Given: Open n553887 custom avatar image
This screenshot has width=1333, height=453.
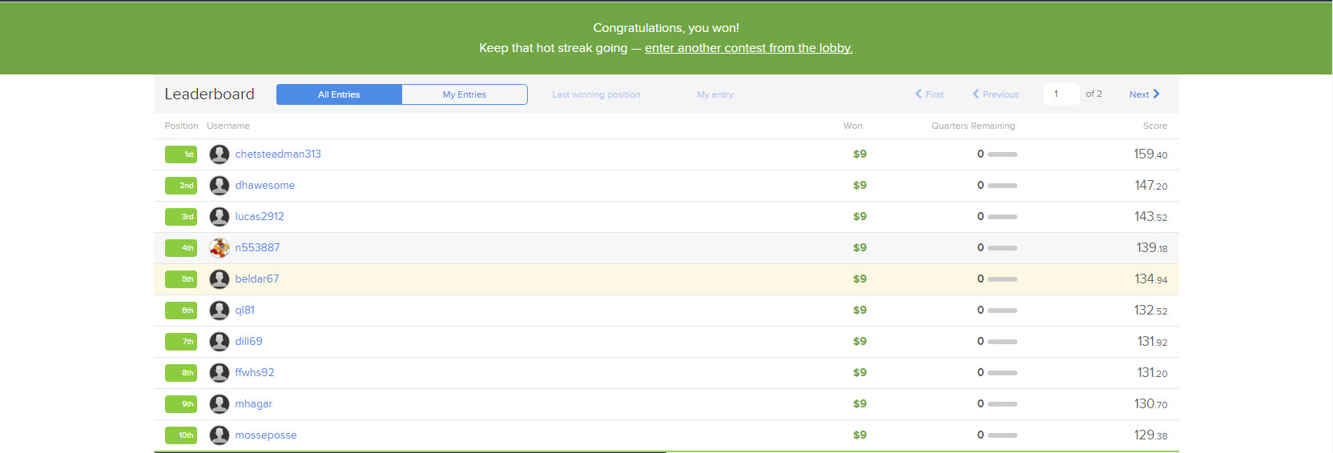Looking at the screenshot, I should click(x=219, y=248).
